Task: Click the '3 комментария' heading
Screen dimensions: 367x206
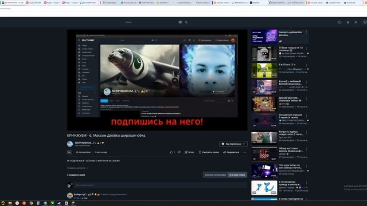Action: (x=76, y=175)
